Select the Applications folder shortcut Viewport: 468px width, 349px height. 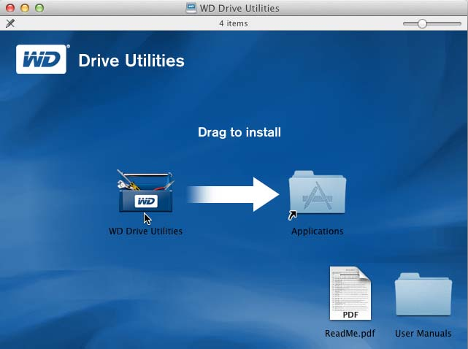(318, 193)
